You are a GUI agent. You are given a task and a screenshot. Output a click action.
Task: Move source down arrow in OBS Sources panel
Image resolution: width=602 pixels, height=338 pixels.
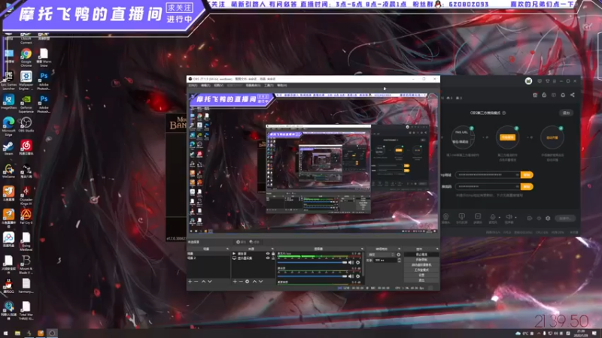pos(260,281)
